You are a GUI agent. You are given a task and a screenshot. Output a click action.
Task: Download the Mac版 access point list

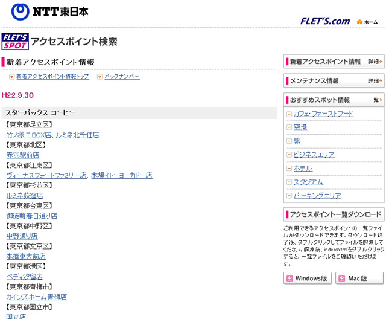(359, 278)
